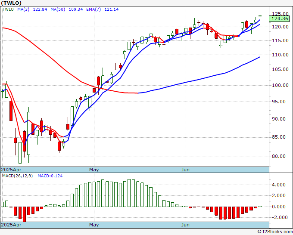Click the 110.00 price axis label
Viewport: 293px width, 235px height.
point(281,55)
